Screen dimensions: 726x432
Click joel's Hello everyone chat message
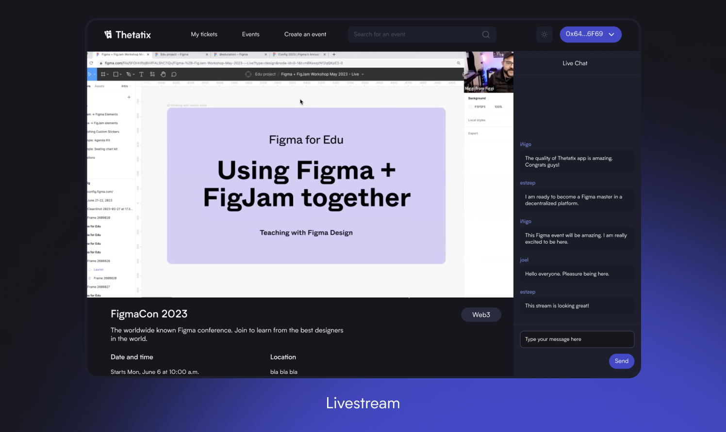[x=577, y=274]
